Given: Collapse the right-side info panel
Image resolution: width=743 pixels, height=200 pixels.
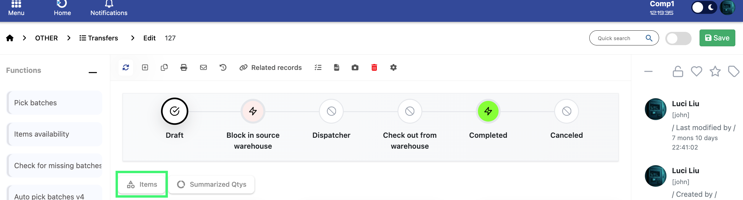Looking at the screenshot, I should pos(648,71).
